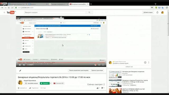Viewport: 169px width, 95px height.
Task: Click the 'Скачать HD' button
Action: [x=59, y=83]
